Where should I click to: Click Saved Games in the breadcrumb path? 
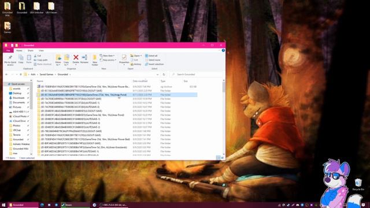point(46,75)
